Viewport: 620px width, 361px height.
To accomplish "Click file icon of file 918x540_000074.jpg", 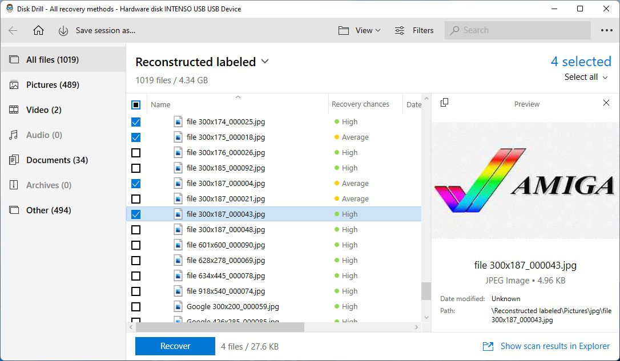I will coord(178,291).
